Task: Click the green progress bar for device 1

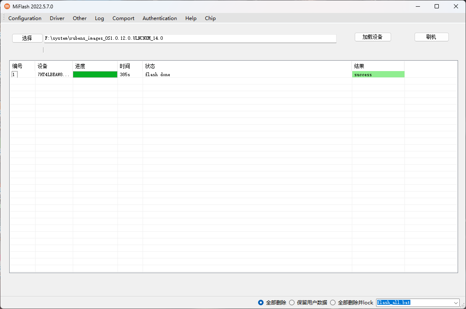Action: coord(95,74)
